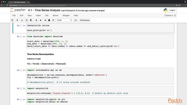Move selected cell down arrow
The image size is (187, 105).
pyautogui.click(x=41, y=20)
